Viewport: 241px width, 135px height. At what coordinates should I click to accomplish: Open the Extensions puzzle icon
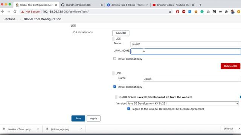coord(226,12)
